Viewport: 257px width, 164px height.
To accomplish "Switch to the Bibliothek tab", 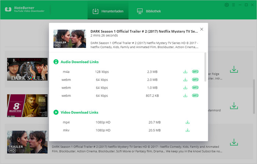I will [x=149, y=11].
